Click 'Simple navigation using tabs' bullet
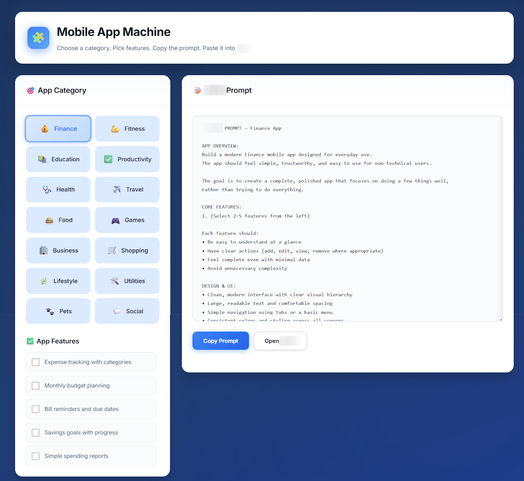The image size is (524, 481). point(267,312)
